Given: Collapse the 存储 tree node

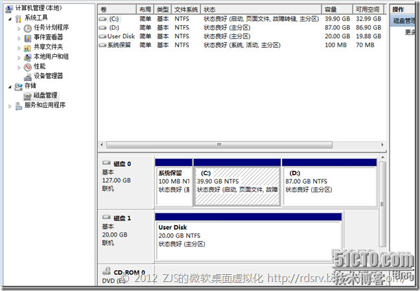Looking at the screenshot, I should [10, 87].
